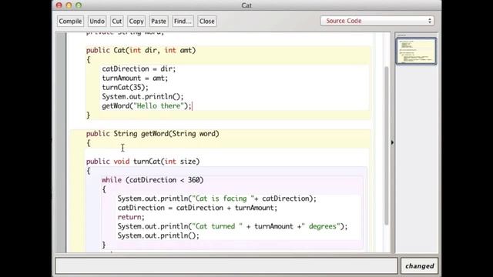
Task: Click the 'changed' status indicator
Action: (x=419, y=266)
